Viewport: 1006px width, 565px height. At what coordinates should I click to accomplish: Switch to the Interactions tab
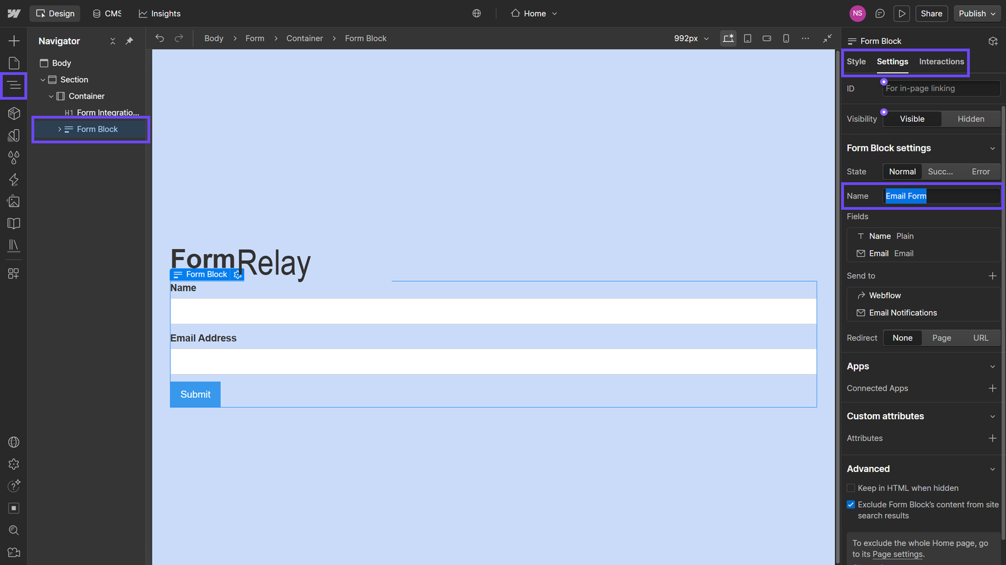click(x=941, y=62)
